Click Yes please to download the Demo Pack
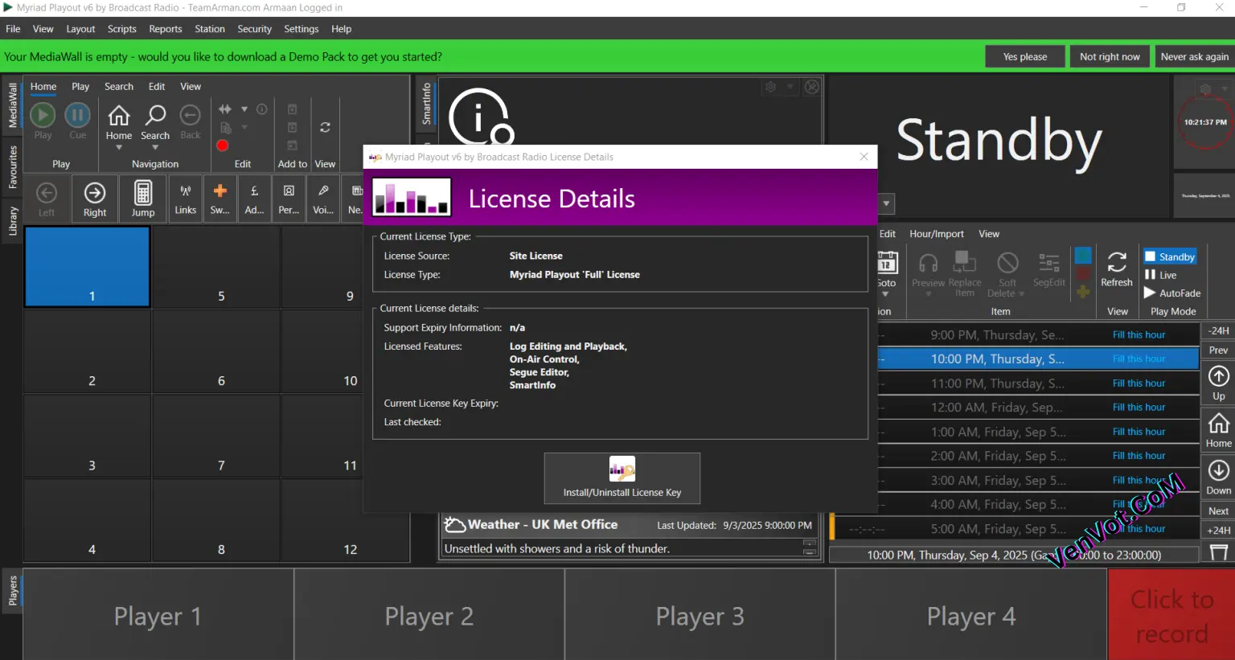 coord(1024,56)
